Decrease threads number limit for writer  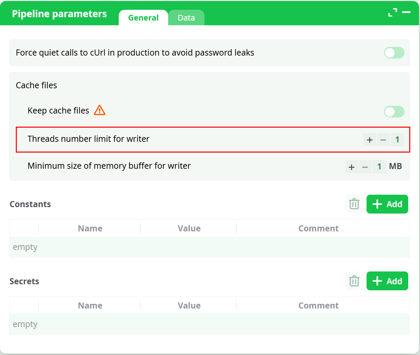click(x=383, y=140)
